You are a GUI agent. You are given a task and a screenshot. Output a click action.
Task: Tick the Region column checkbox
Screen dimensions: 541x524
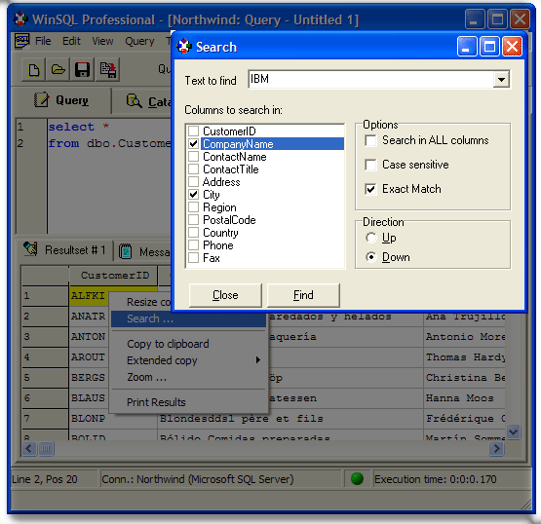(x=194, y=207)
